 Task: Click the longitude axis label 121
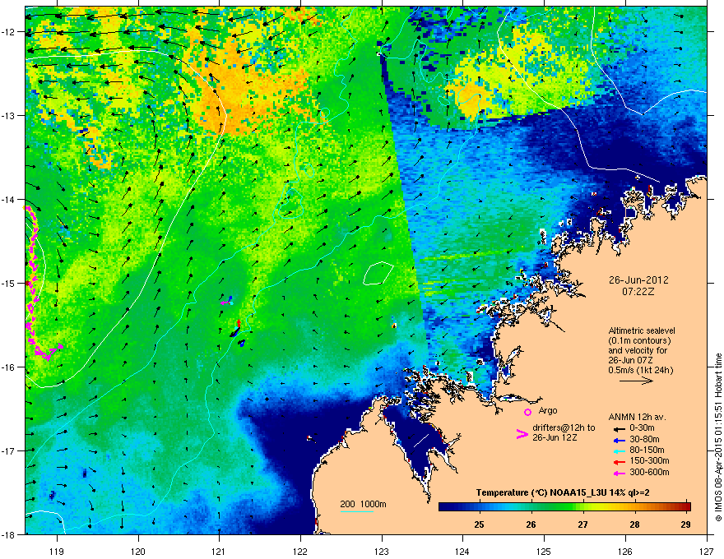click(x=219, y=551)
